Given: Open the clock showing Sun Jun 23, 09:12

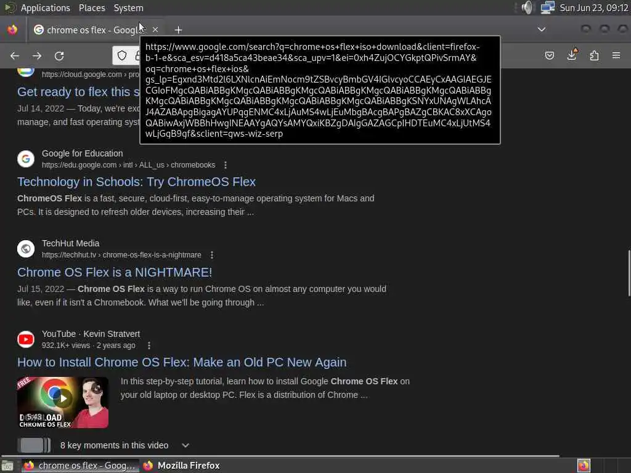Looking at the screenshot, I should pyautogui.click(x=593, y=8).
